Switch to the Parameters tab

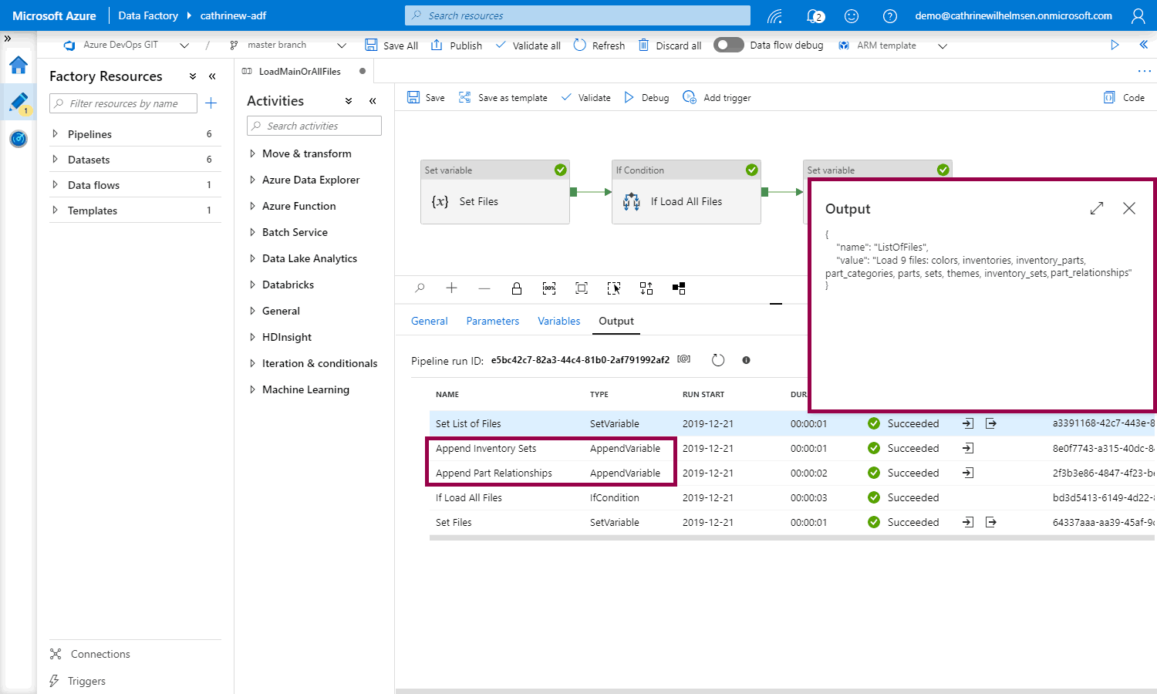(492, 321)
